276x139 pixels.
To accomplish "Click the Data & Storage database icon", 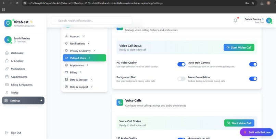I will [66, 79].
